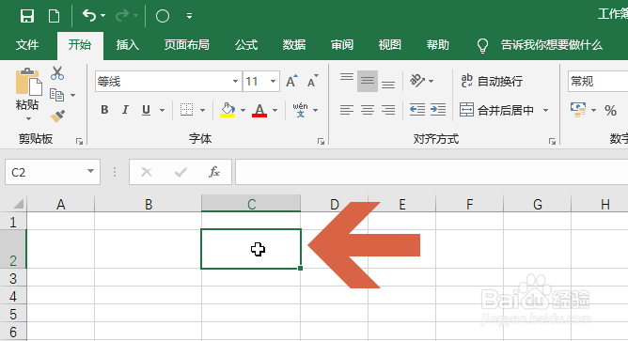The height and width of the screenshot is (341, 628).
Task: Undo the last action
Action: (89, 16)
